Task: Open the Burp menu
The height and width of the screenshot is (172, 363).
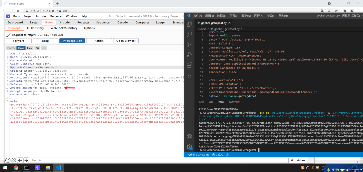Action: pyautogui.click(x=16, y=16)
